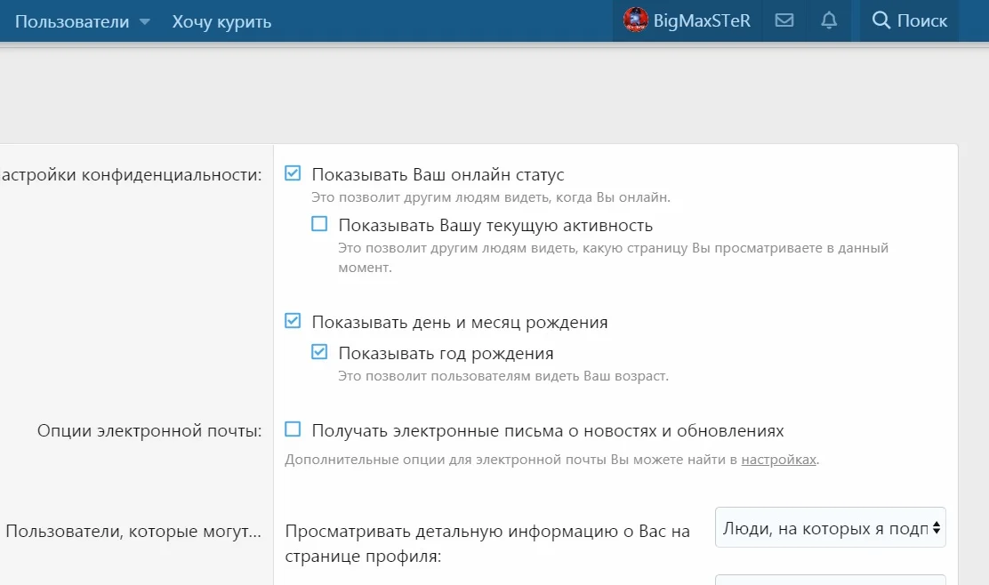Open the BigMaxSTeR account username
Screen dimensions: 989x585
[x=702, y=20]
